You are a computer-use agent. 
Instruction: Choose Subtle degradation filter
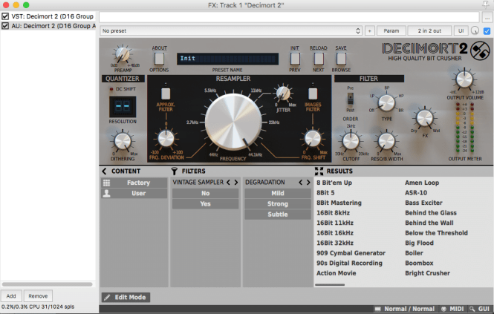278,215
